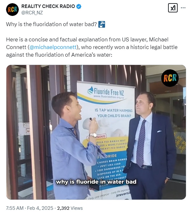191x212 pixels.
Task: Open the 2,392 Views count
Action: coord(70,208)
